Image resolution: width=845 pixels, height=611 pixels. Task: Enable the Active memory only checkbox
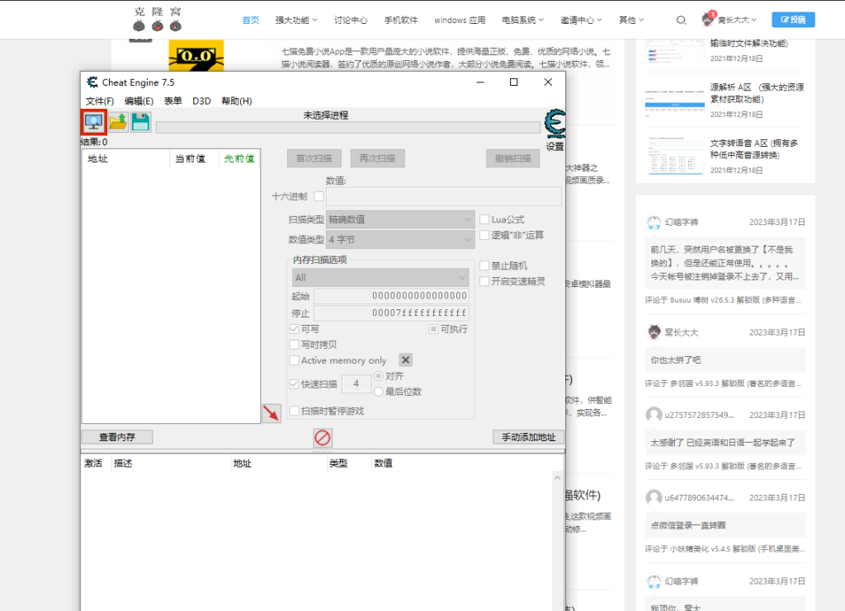295,360
